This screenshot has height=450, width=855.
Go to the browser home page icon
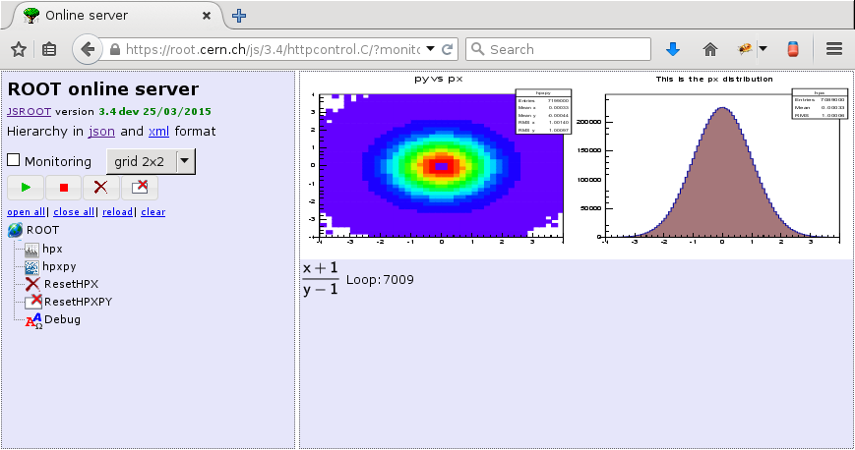coord(710,49)
